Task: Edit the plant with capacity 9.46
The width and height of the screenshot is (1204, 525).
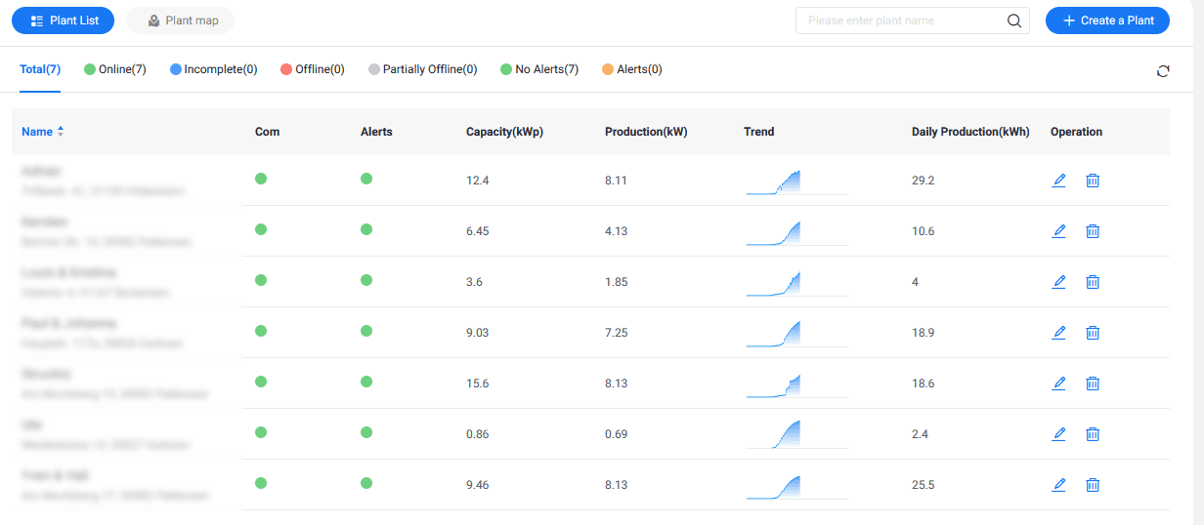Action: [x=1058, y=485]
